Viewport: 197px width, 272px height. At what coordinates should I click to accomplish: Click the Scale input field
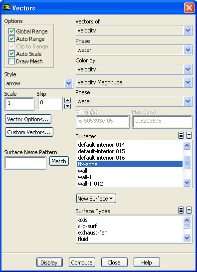(x=19, y=104)
